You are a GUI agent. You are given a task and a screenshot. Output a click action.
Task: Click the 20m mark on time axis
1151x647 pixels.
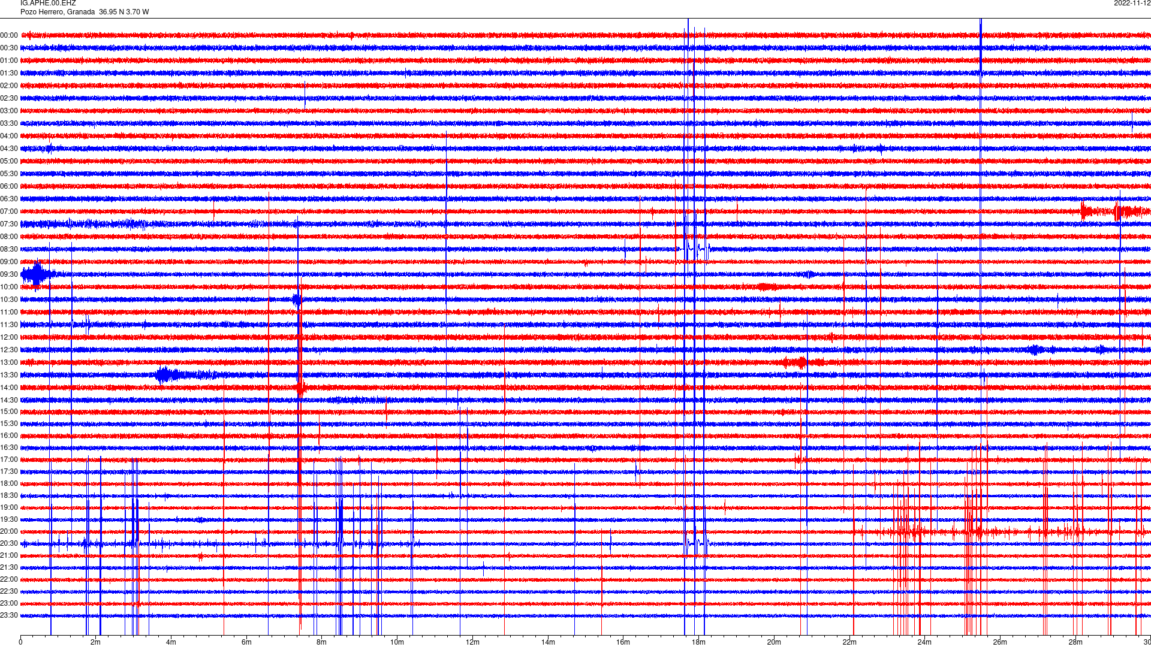coord(774,642)
